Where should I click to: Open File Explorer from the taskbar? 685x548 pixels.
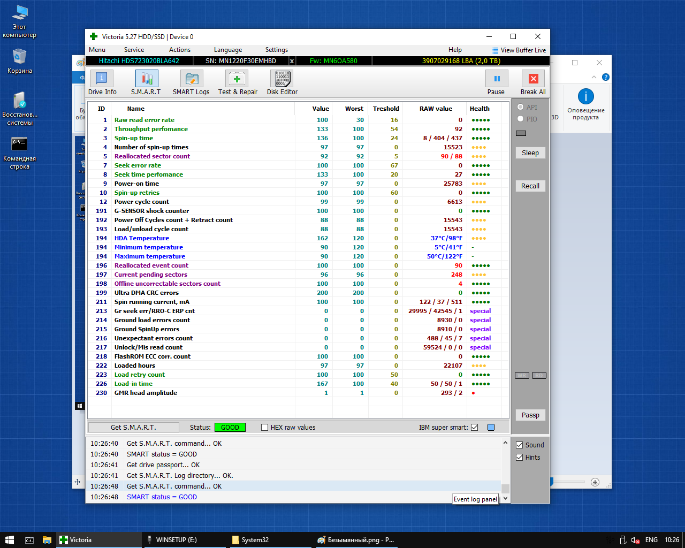[x=47, y=540]
